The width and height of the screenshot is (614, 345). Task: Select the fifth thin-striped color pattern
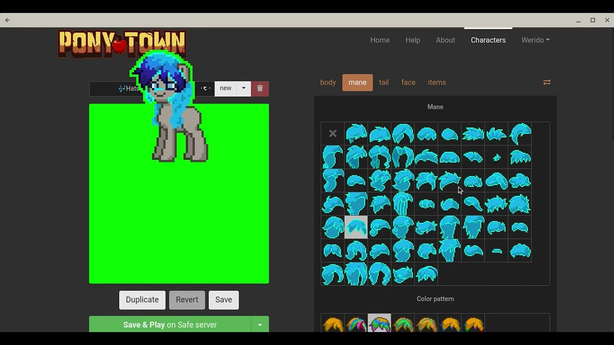tap(426, 323)
